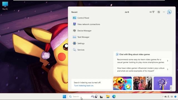Select View network connections text
This screenshot has height=100, width=178.
(89, 24)
